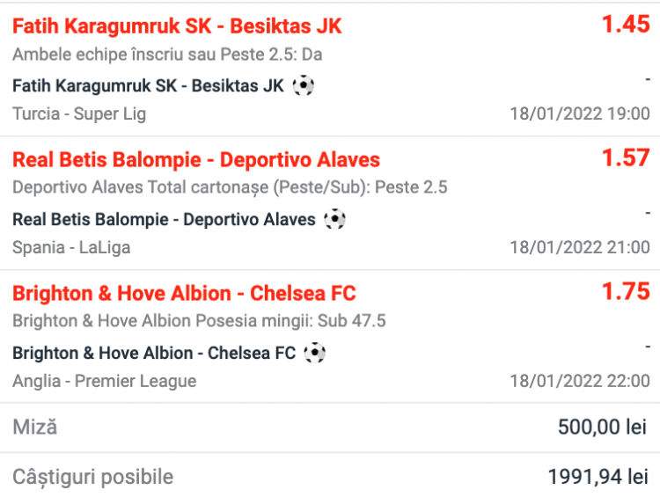Click the 1.57 odds value
The image size is (660, 497).
point(626,158)
